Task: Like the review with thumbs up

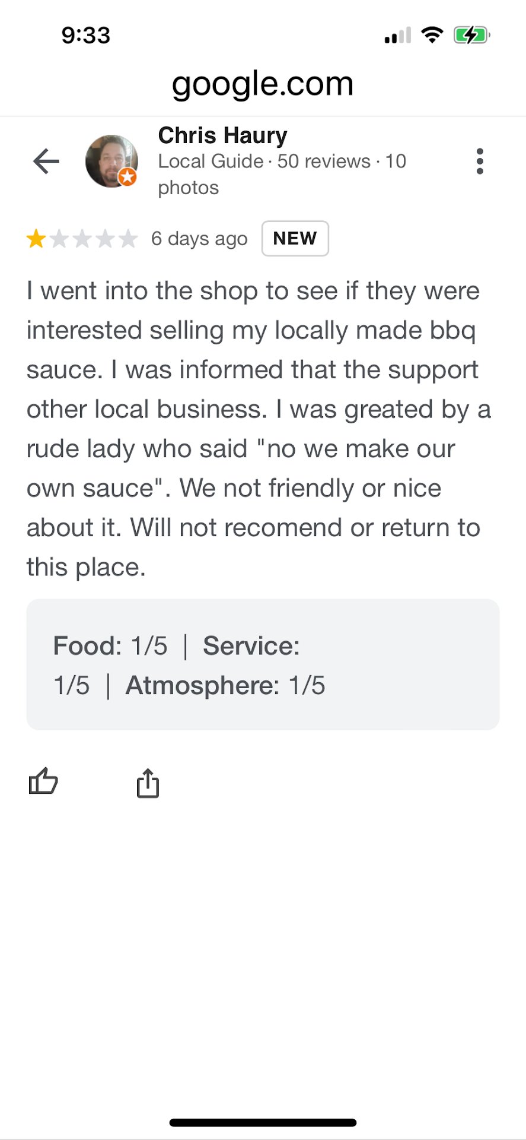Action: coord(43,781)
